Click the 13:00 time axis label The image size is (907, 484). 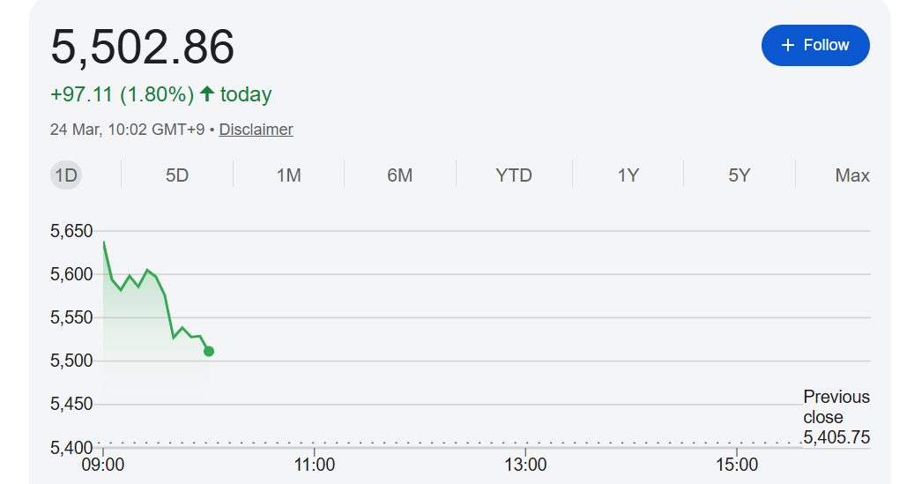point(526,465)
